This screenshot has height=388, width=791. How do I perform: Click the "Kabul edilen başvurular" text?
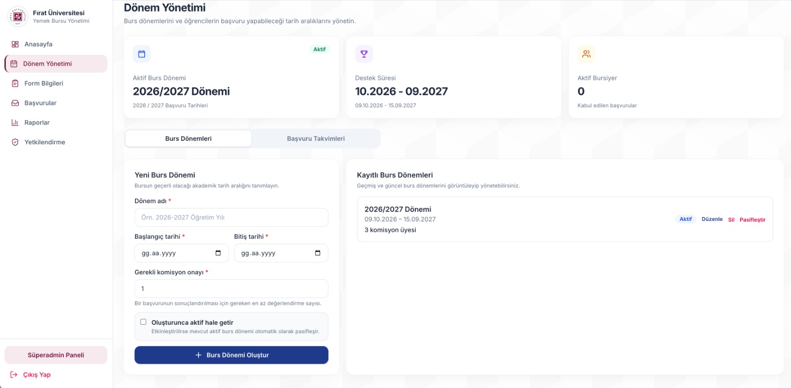607,106
